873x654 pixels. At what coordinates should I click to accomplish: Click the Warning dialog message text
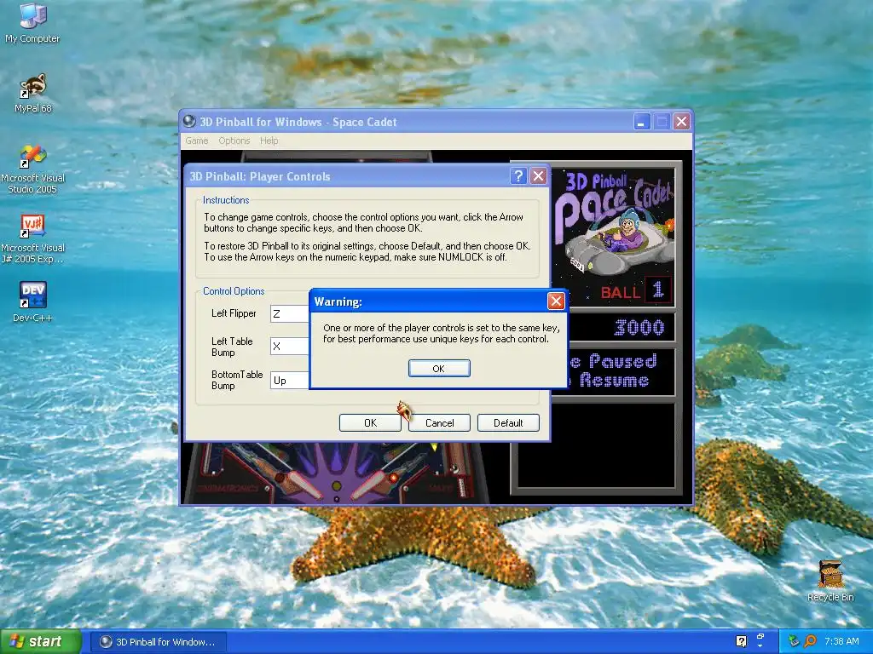(x=441, y=333)
